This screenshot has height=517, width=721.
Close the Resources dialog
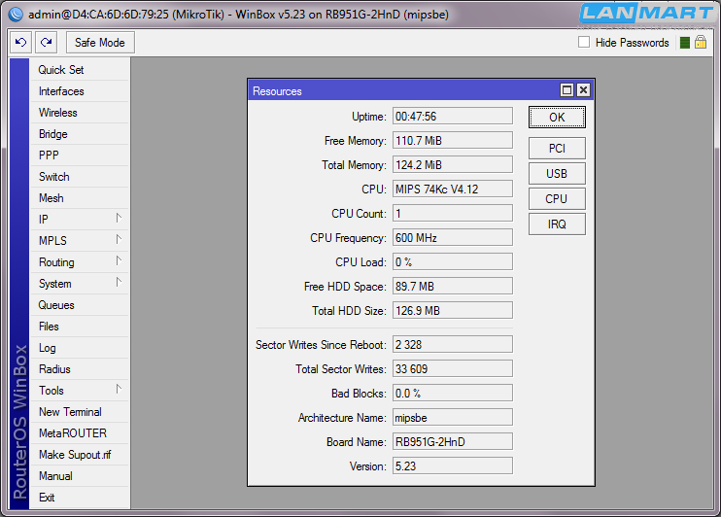coord(583,90)
